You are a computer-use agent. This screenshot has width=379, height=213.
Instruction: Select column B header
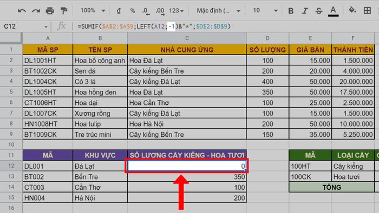(x=100, y=38)
